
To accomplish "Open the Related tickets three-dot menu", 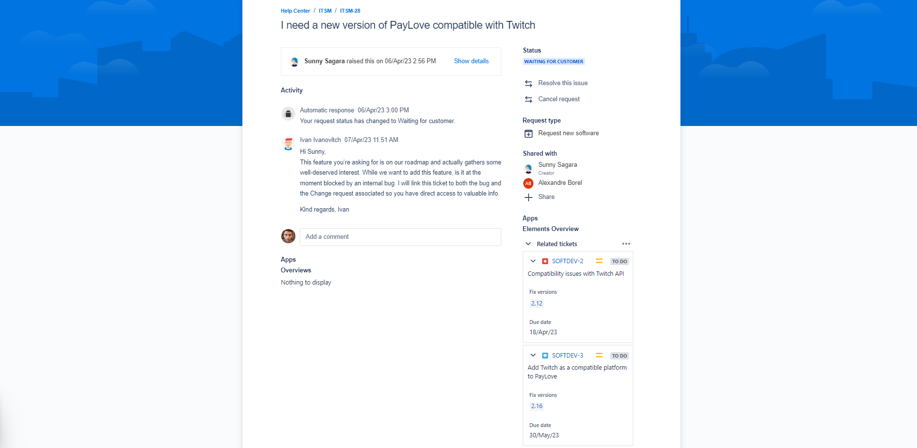I will (626, 244).
